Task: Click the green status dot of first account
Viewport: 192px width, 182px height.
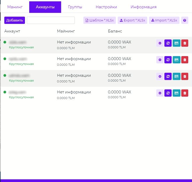Action: [5, 42]
